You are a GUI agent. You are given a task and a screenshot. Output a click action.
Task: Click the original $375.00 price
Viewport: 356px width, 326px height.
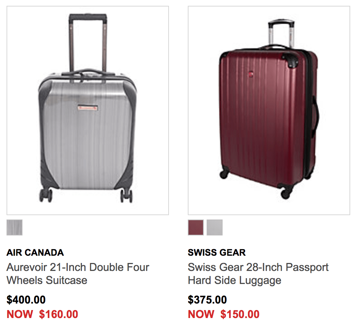tap(207, 300)
